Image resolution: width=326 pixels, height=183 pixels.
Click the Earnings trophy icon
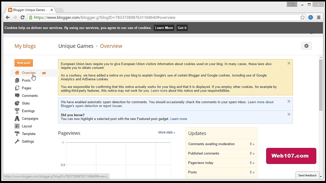[17, 111]
